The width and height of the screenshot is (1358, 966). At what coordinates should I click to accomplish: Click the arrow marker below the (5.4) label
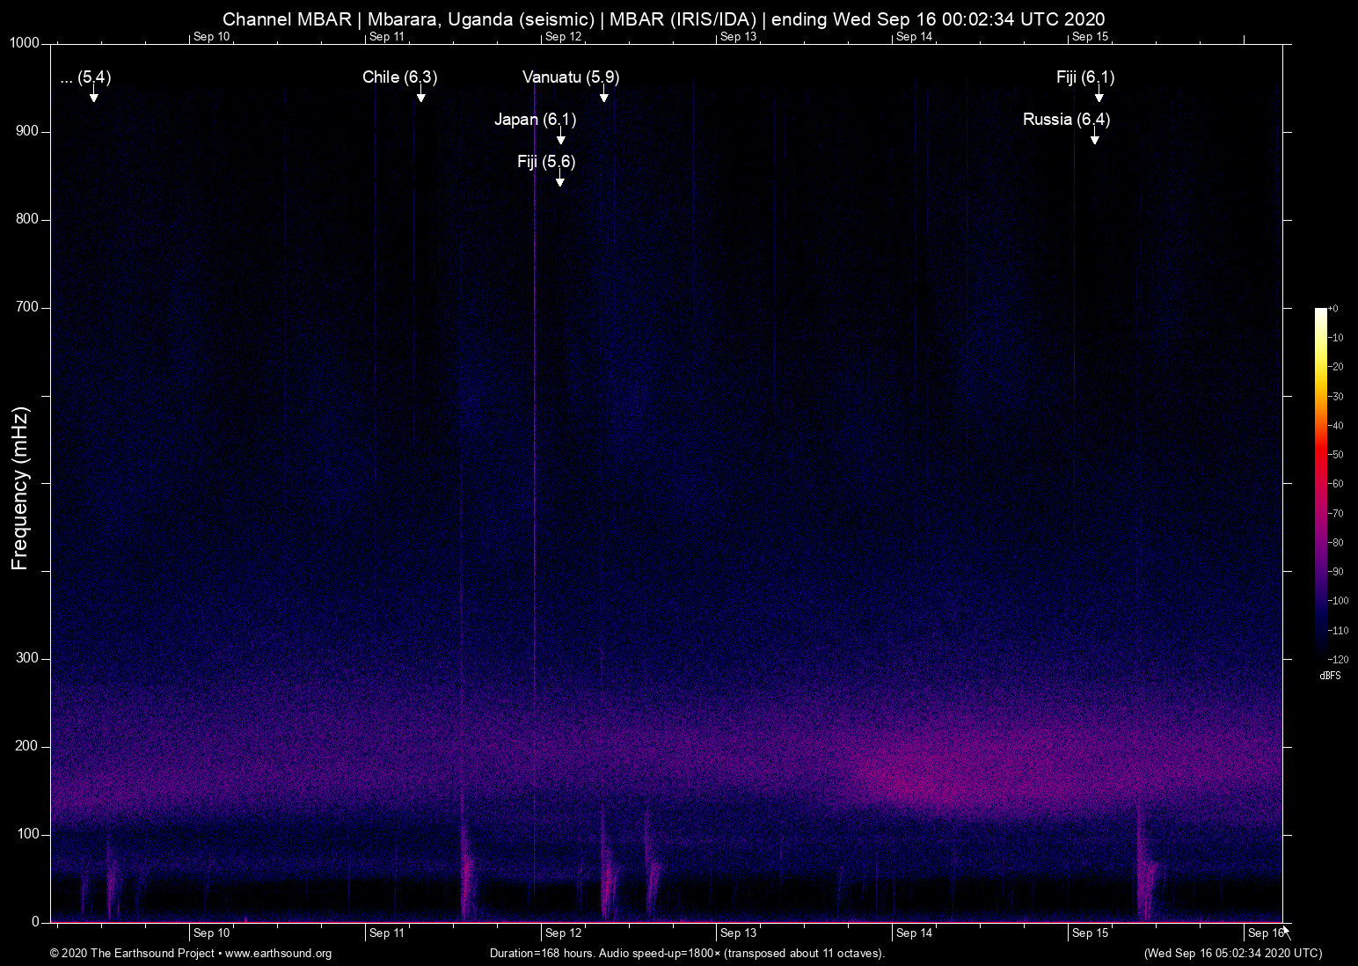coord(93,95)
